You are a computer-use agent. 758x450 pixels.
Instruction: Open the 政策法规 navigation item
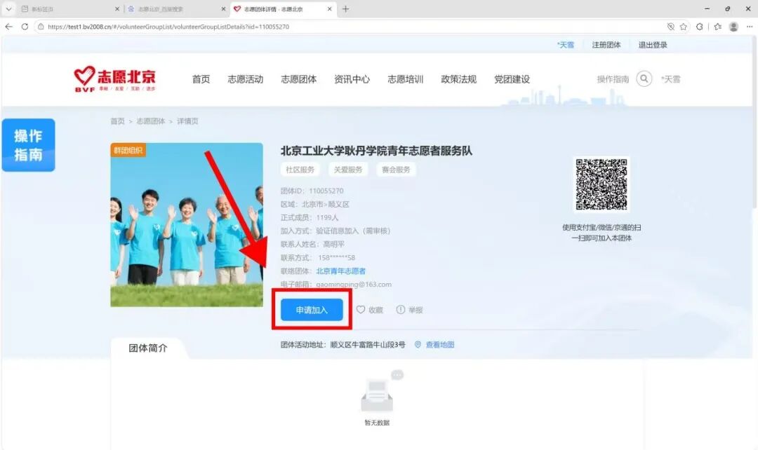tap(459, 79)
